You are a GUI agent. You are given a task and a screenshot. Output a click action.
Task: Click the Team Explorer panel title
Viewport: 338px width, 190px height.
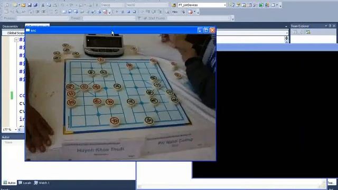click(300, 26)
